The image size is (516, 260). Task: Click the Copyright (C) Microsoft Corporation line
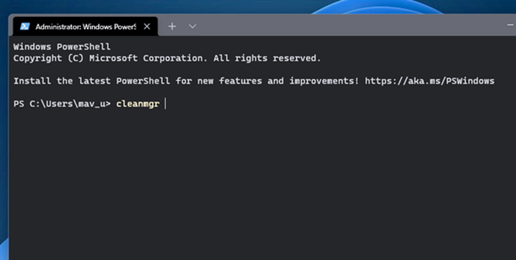[167, 58]
